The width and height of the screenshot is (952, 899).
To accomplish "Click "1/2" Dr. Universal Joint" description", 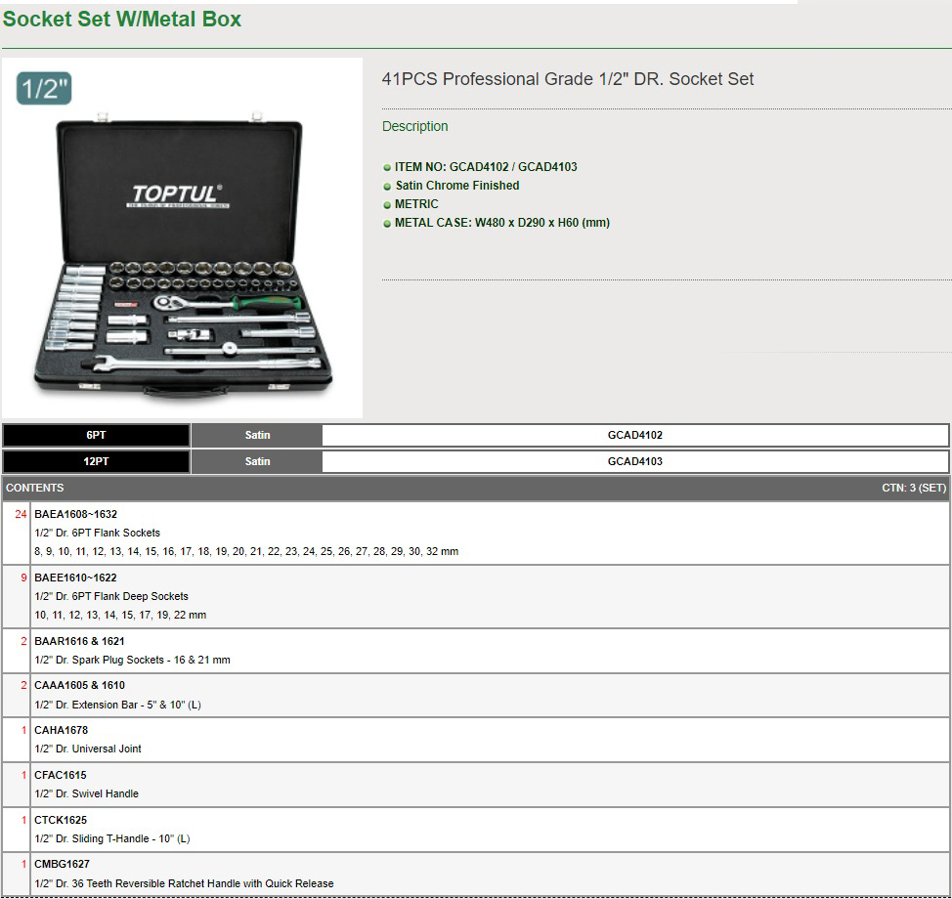I will [x=88, y=749].
